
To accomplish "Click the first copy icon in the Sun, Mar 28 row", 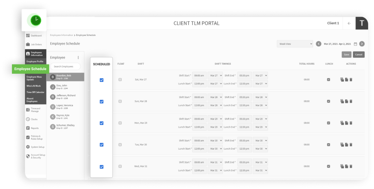I will pos(342,101).
